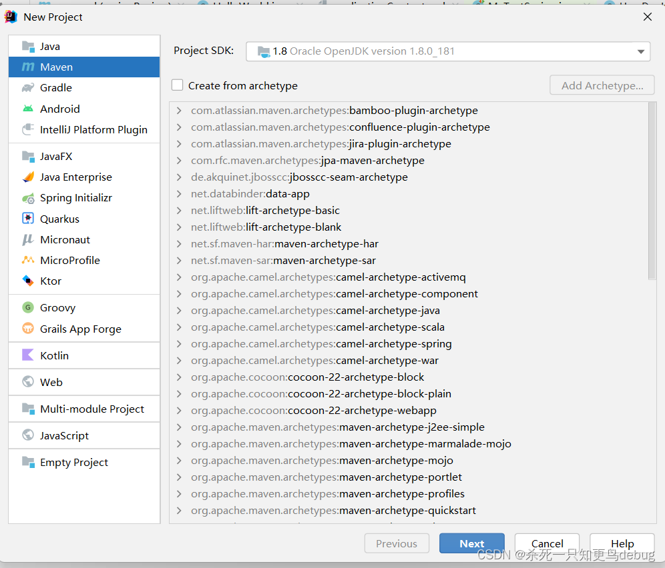Choose Java Enterprise in the list
665x568 pixels.
coord(84,177)
